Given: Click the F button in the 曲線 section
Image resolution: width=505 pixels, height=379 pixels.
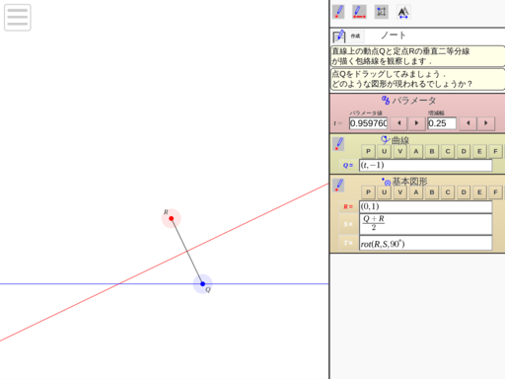Looking at the screenshot, I should pyautogui.click(x=495, y=151).
